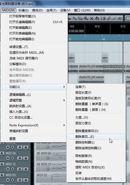Viewport: 130px width, 185px height.
Task: Toggle Read automation on MIDI 04 track
Action: (20, 158)
